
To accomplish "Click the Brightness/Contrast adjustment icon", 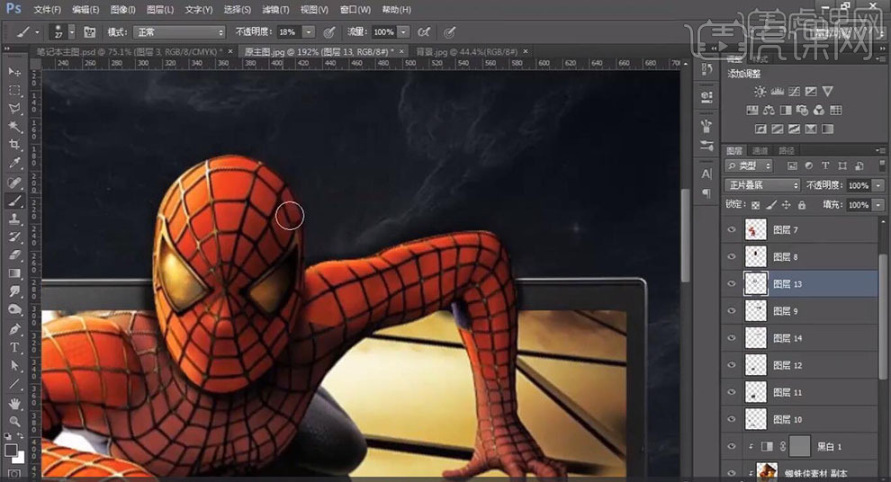I will tap(760, 92).
